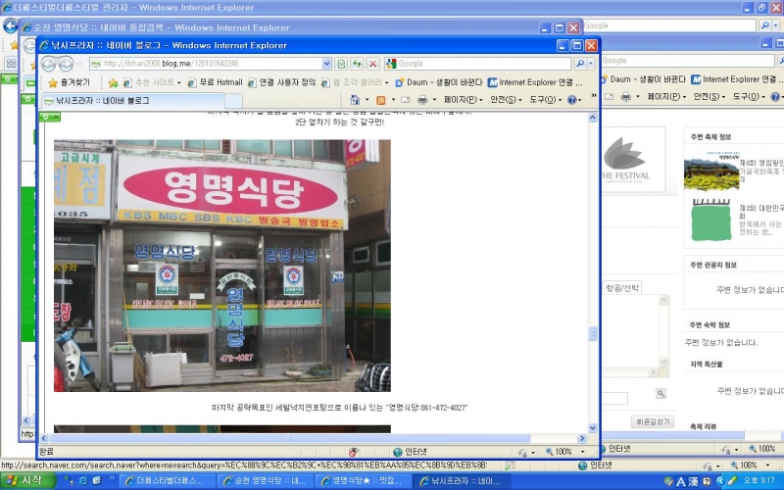Expand the command bar chevron overflow
This screenshot has height=490, width=784.
594,96
